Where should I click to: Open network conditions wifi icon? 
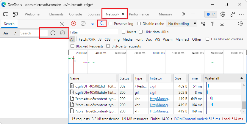(x=203, y=24)
